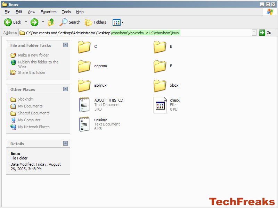Select the ABOUT_THIS_CD text document icon
The height and width of the screenshot is (208, 278).
[x=84, y=105]
